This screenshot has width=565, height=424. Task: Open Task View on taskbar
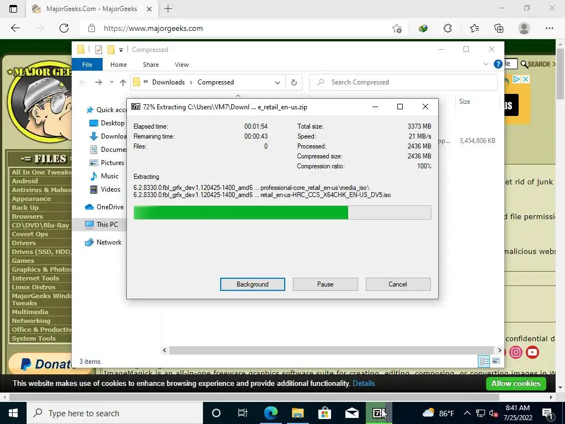point(243,413)
